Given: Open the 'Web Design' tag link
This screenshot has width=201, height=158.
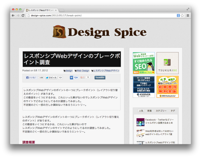Looking at the screenshot, I should point(82,71).
